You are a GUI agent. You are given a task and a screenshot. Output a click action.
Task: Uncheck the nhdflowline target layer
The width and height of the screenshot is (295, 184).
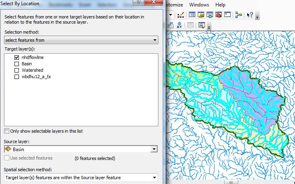pos(16,57)
